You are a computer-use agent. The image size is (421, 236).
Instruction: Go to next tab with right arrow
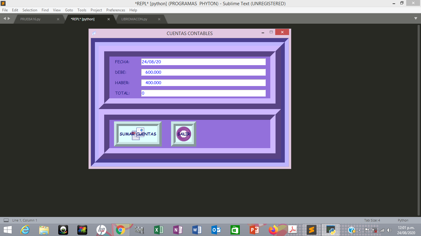point(9,19)
